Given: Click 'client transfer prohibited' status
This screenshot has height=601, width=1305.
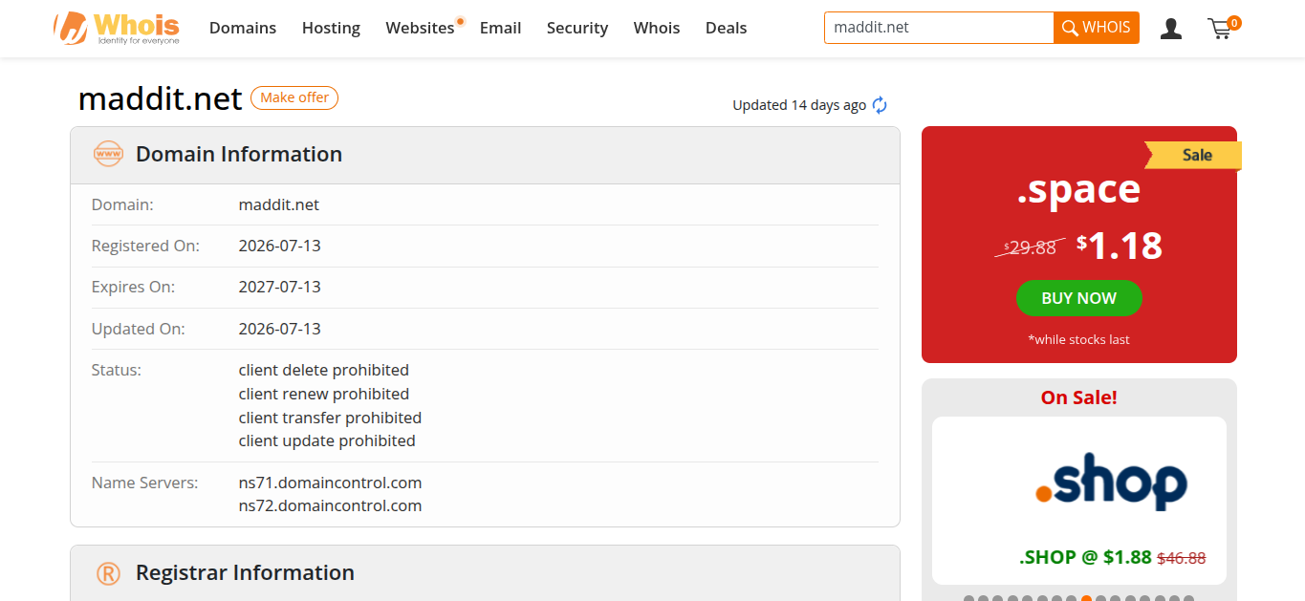Looking at the screenshot, I should (x=330, y=418).
